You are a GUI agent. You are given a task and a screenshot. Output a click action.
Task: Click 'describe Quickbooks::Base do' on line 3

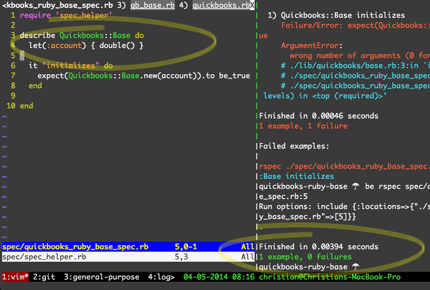(x=82, y=35)
